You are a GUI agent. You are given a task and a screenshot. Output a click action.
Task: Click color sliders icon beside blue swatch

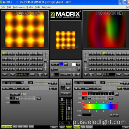pyautogui.click(x=66, y=64)
